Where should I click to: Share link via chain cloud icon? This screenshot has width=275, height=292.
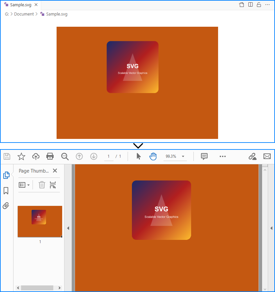[x=252, y=156]
